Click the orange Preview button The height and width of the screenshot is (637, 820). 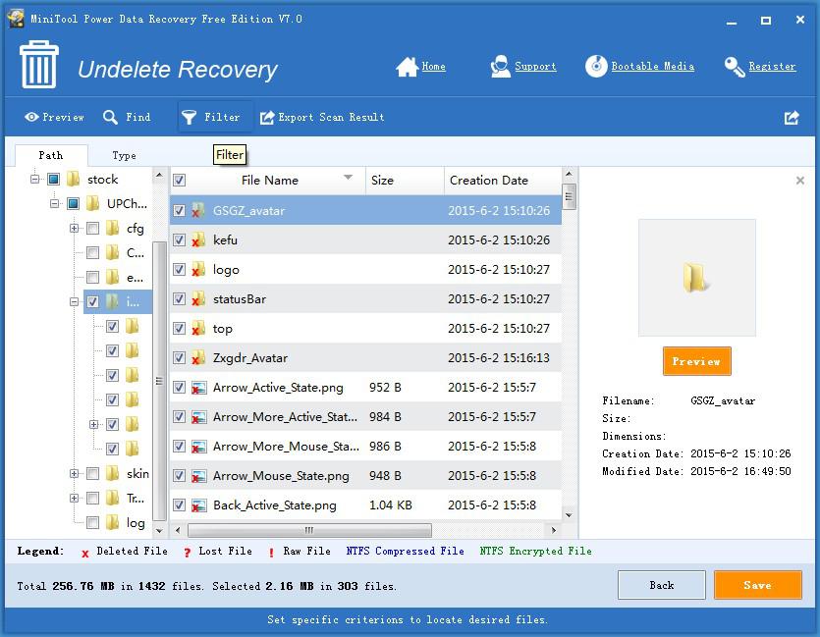pos(696,361)
